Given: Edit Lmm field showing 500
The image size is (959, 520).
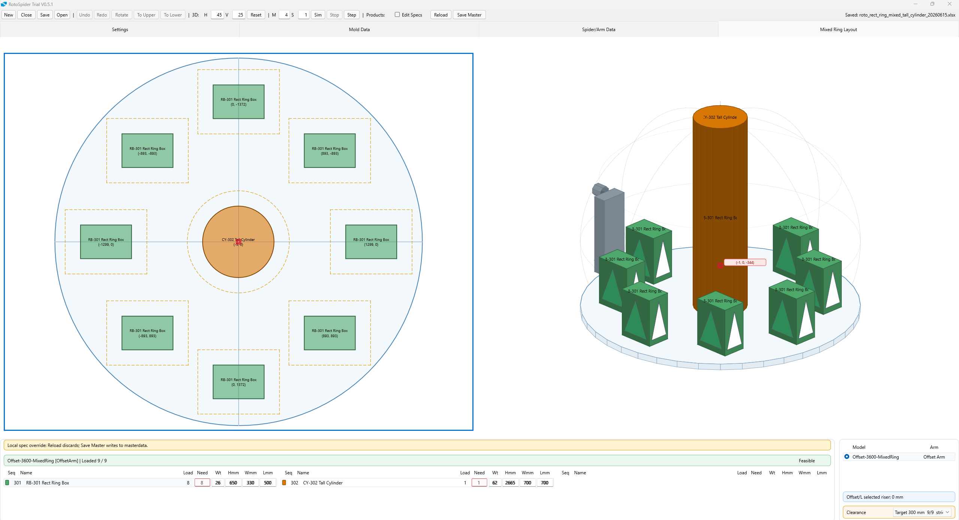Looking at the screenshot, I should click(x=268, y=483).
